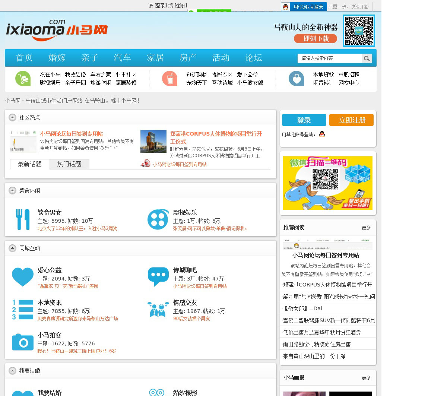Open the camera icon for 小马拍客
447x396 pixels.
tap(23, 342)
